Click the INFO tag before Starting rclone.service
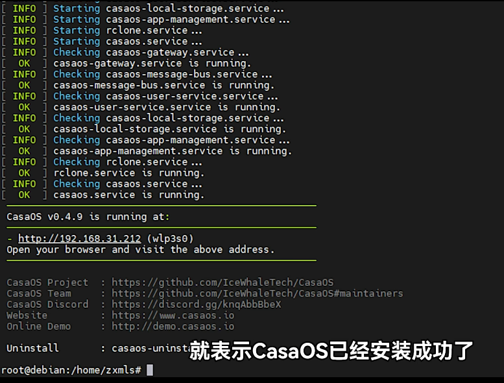Screen dimensions: 504x383 pos(24,31)
